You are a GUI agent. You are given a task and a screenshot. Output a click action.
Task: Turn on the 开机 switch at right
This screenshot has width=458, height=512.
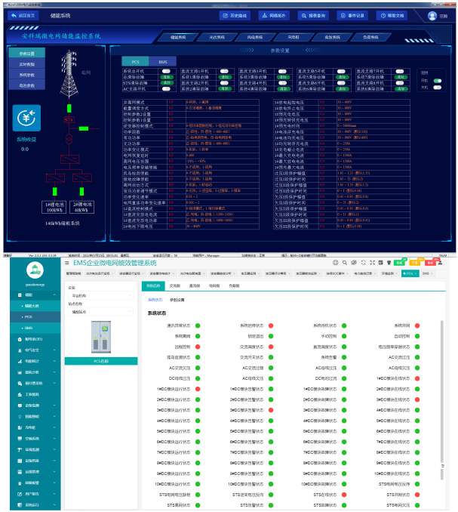(x=438, y=81)
